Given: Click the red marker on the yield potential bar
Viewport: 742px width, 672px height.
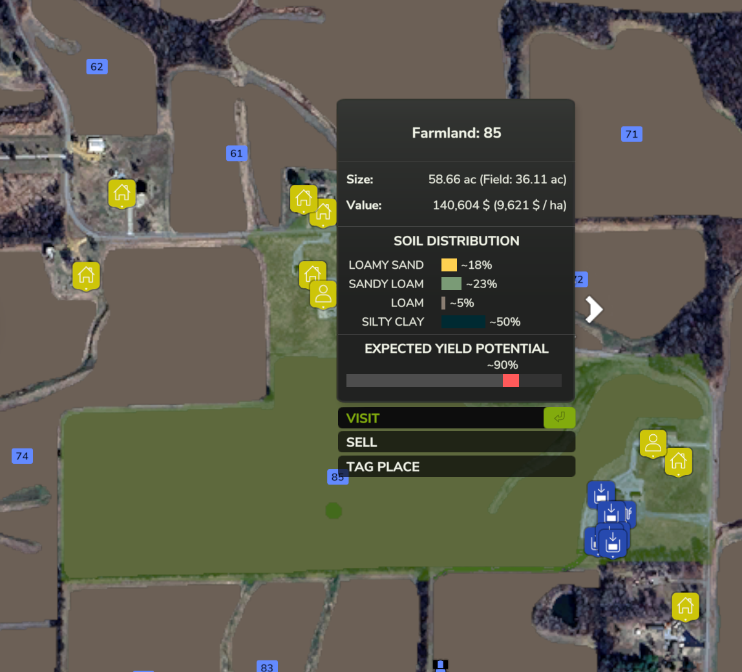Looking at the screenshot, I should click(511, 381).
